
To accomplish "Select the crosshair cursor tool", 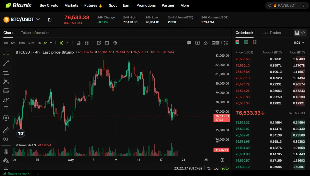I will point(6,54).
